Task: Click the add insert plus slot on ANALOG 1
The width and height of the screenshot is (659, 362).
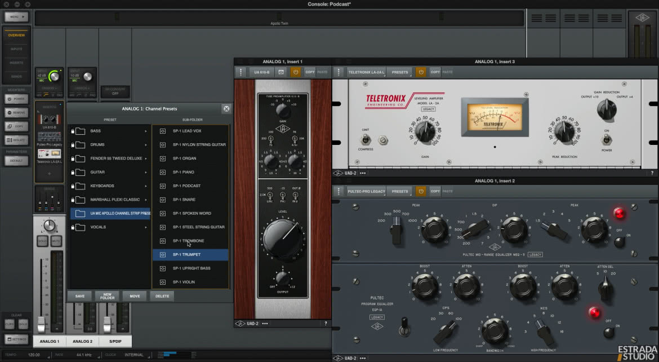Action: 49,174
